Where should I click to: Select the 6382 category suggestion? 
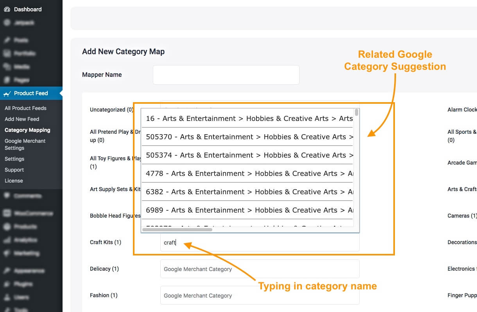[247, 191]
